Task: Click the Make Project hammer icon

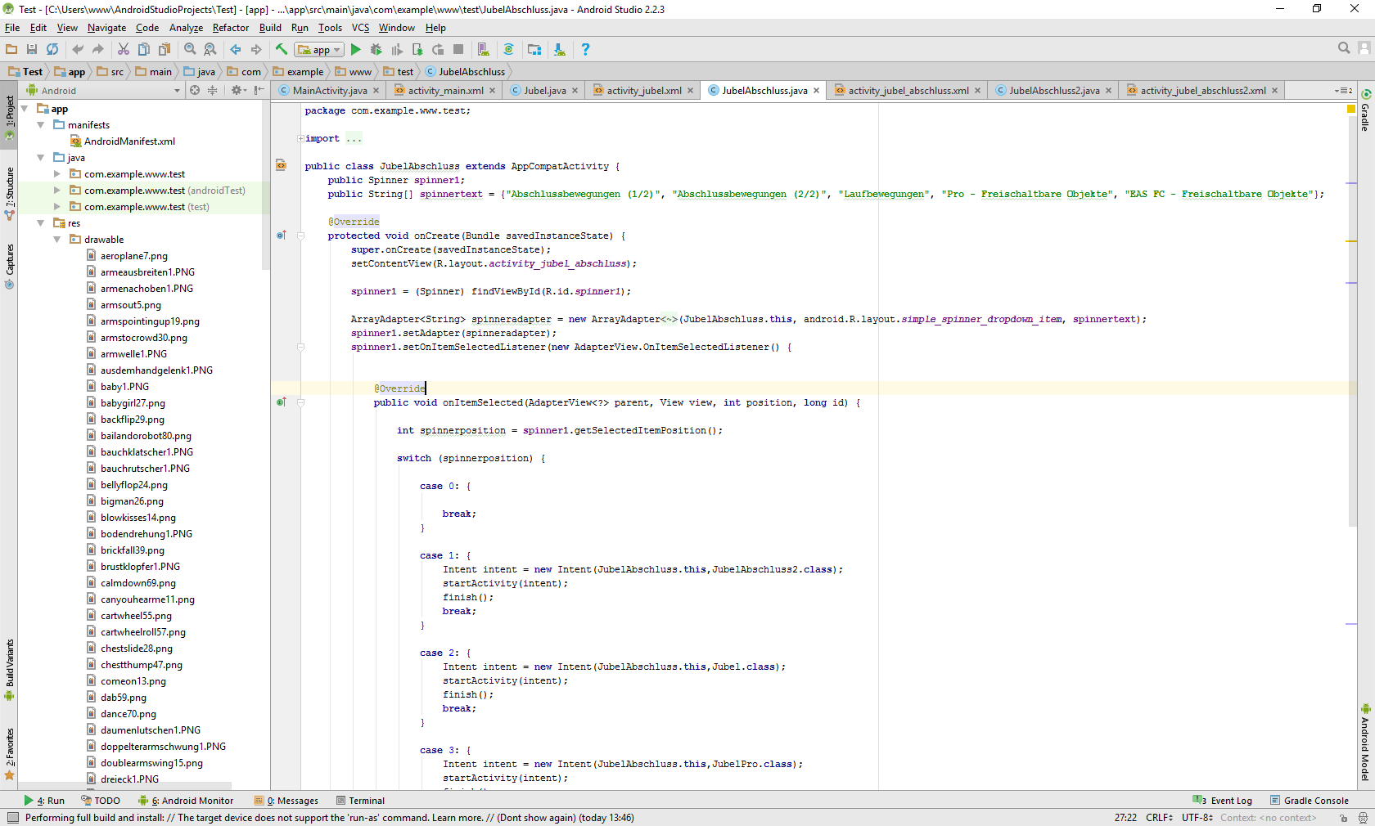Action: point(282,50)
